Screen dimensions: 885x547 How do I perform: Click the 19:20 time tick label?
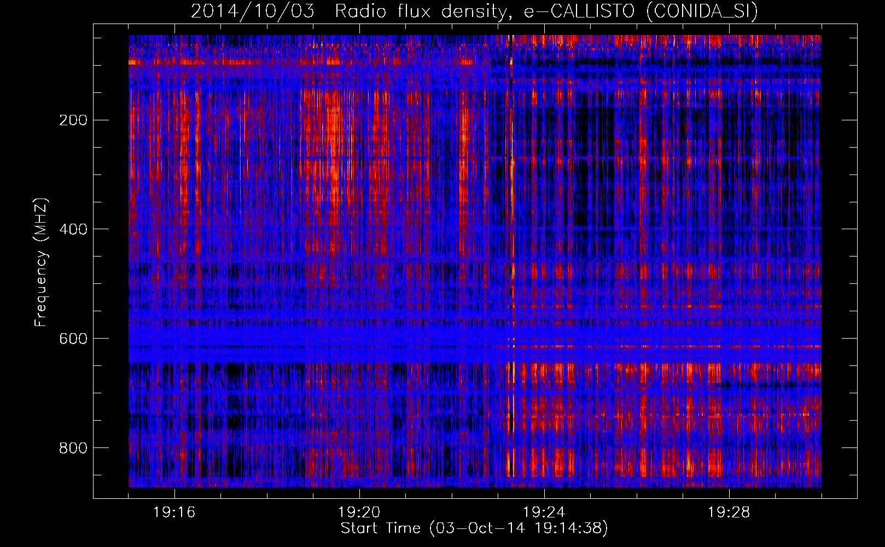point(359,513)
